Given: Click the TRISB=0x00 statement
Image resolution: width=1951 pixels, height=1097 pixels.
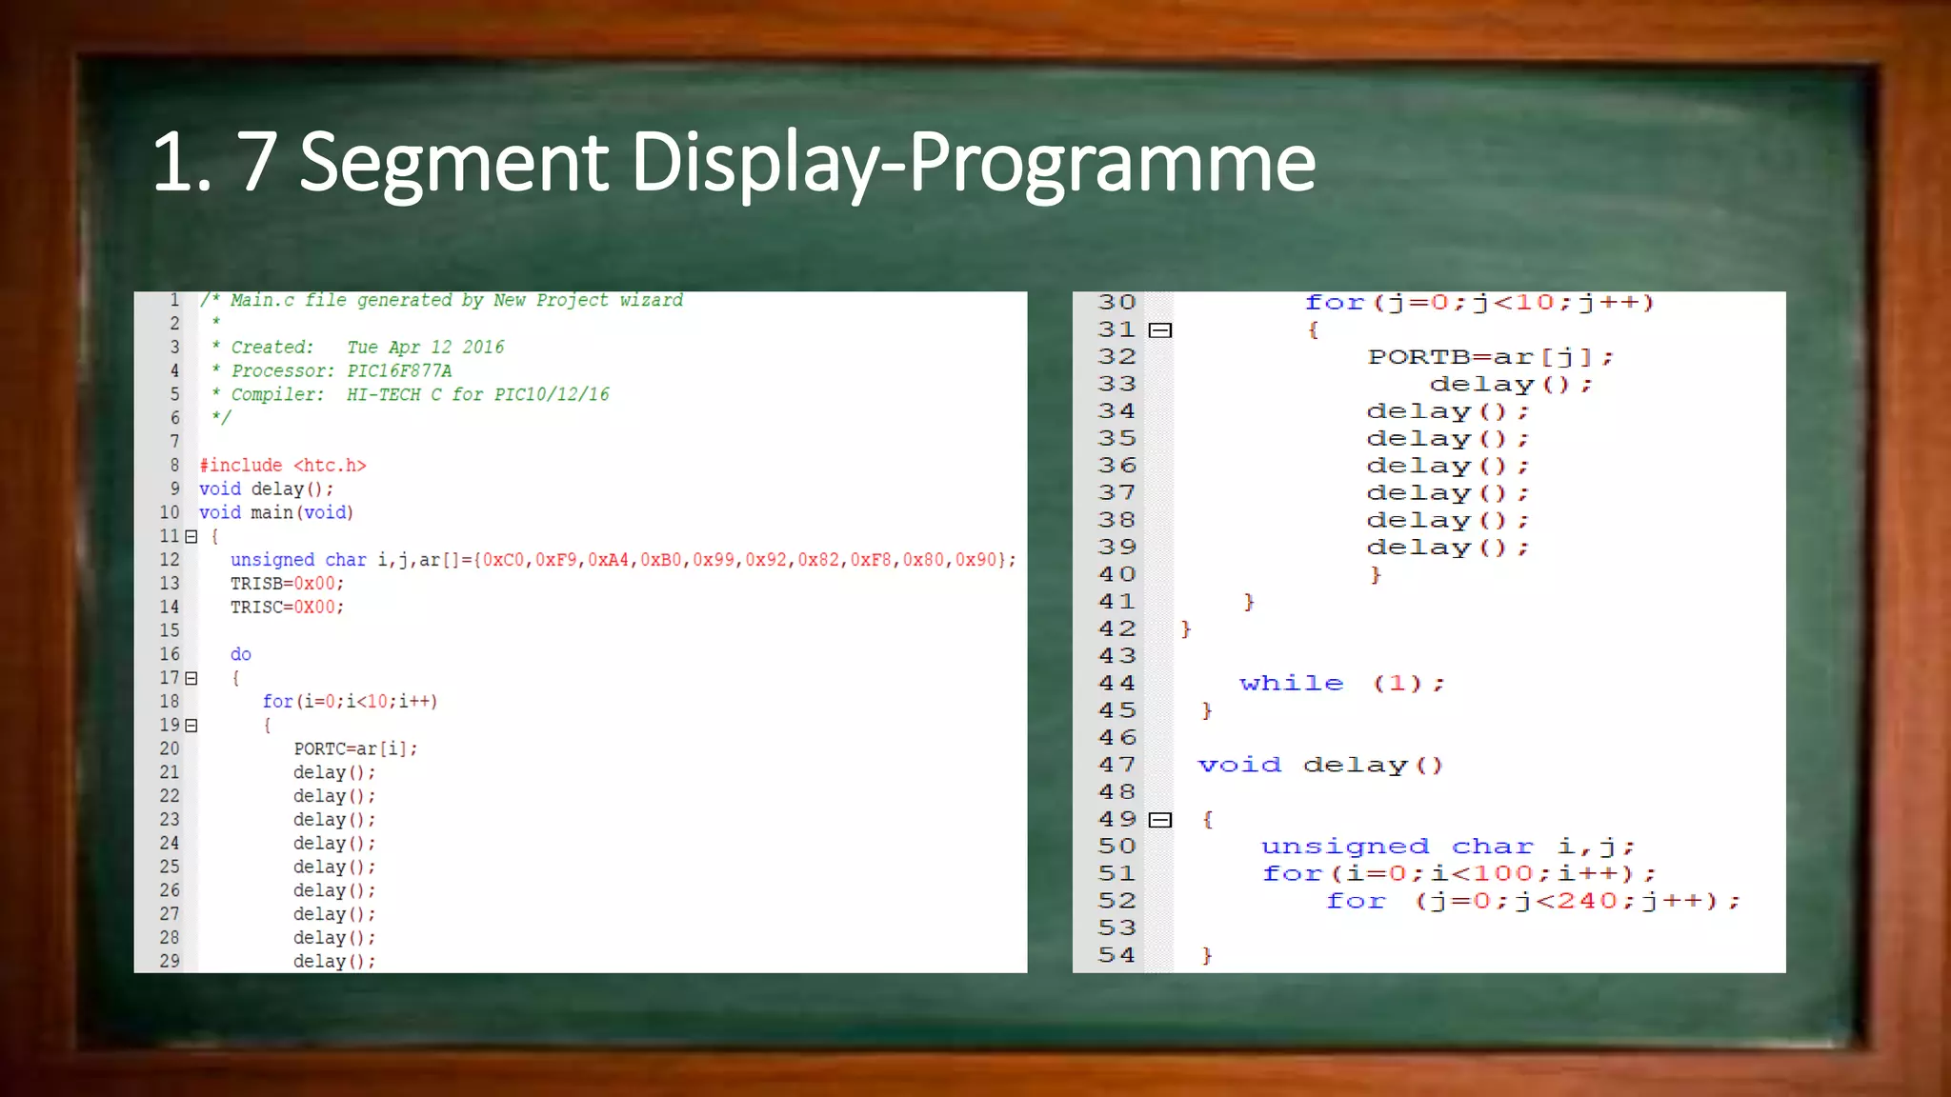Looking at the screenshot, I should point(287,584).
